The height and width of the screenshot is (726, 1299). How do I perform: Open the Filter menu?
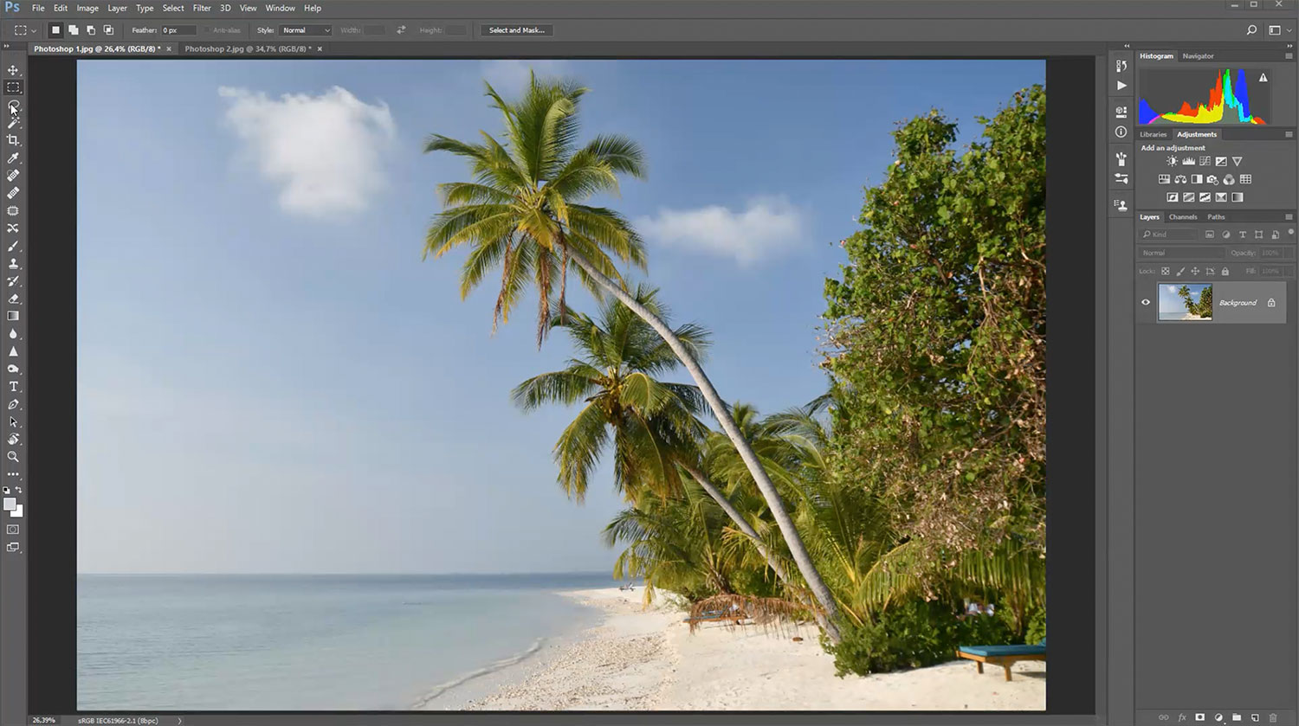202,8
